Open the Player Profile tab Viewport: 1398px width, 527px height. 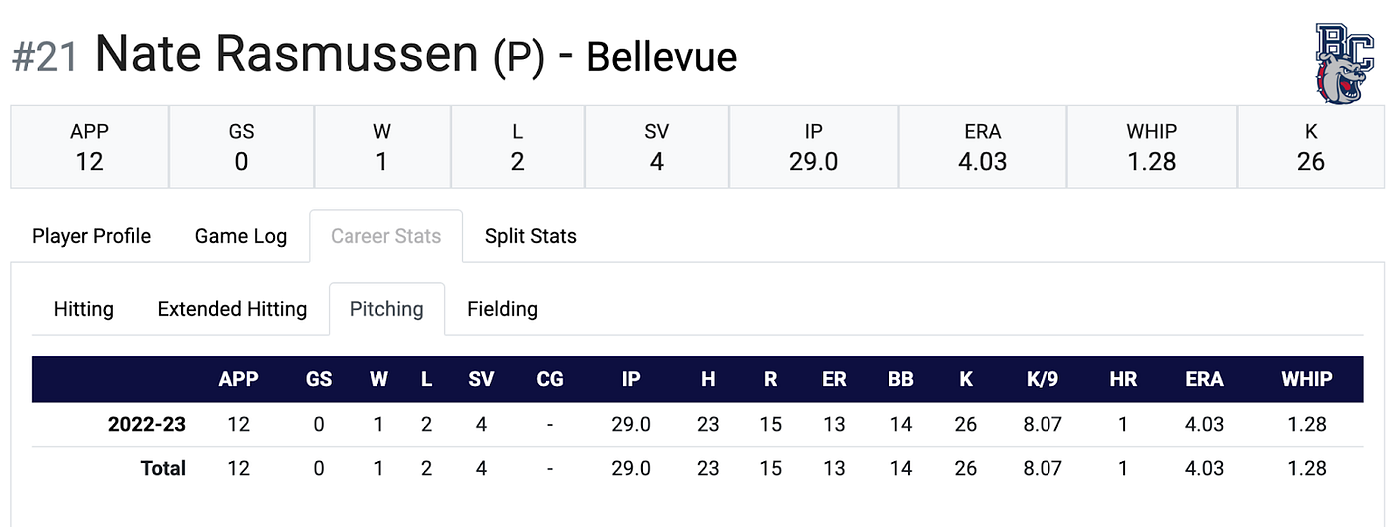[91, 236]
